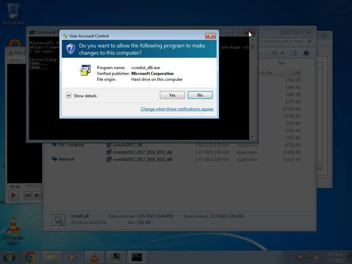This screenshot has height=264, width=352.
Task: Click the Explorer search magnifier icon
Action: pyautogui.click(x=310, y=41)
